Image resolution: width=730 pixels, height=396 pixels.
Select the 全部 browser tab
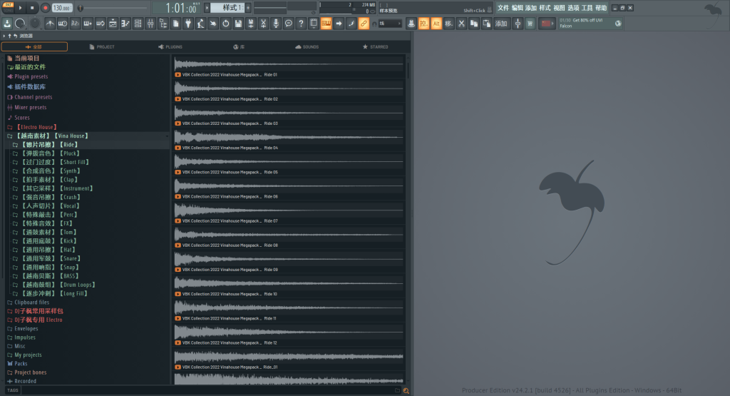point(34,46)
